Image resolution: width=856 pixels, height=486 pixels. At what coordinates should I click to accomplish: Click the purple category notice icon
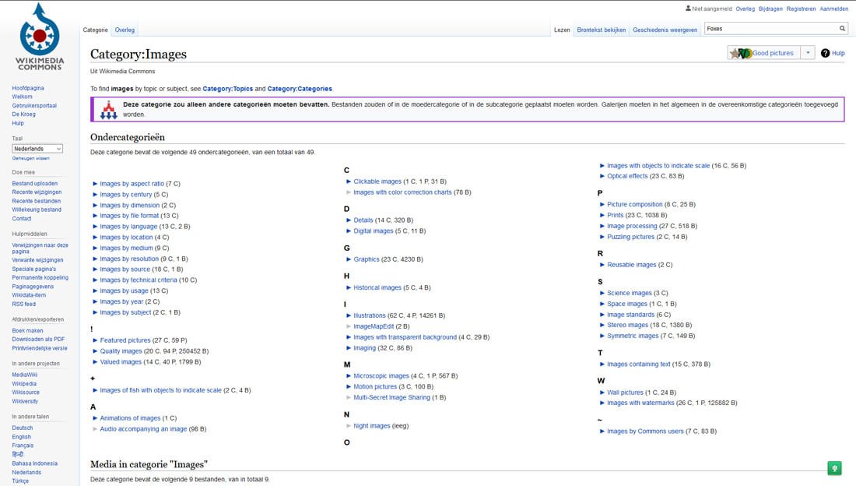tap(109, 109)
